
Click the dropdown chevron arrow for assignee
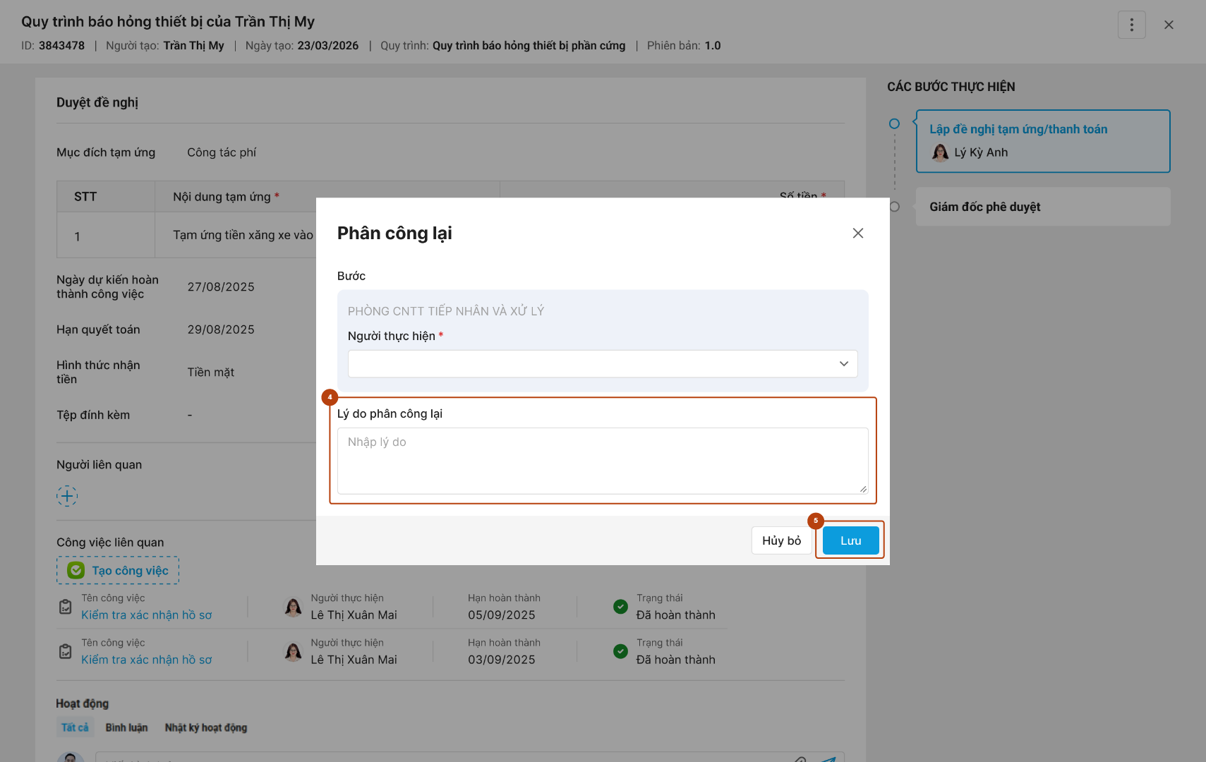(843, 364)
